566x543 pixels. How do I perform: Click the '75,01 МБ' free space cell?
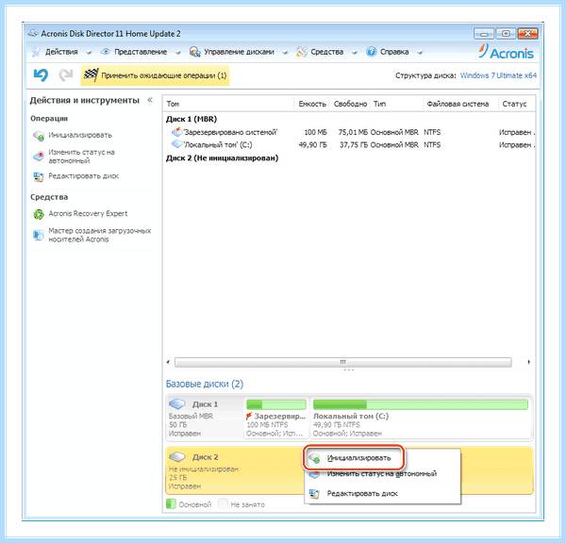click(x=353, y=132)
